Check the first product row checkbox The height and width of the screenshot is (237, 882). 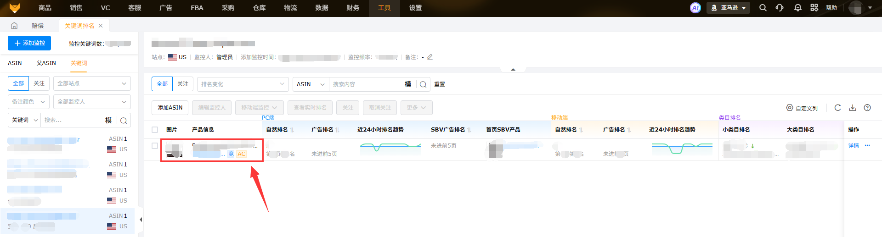tap(155, 146)
